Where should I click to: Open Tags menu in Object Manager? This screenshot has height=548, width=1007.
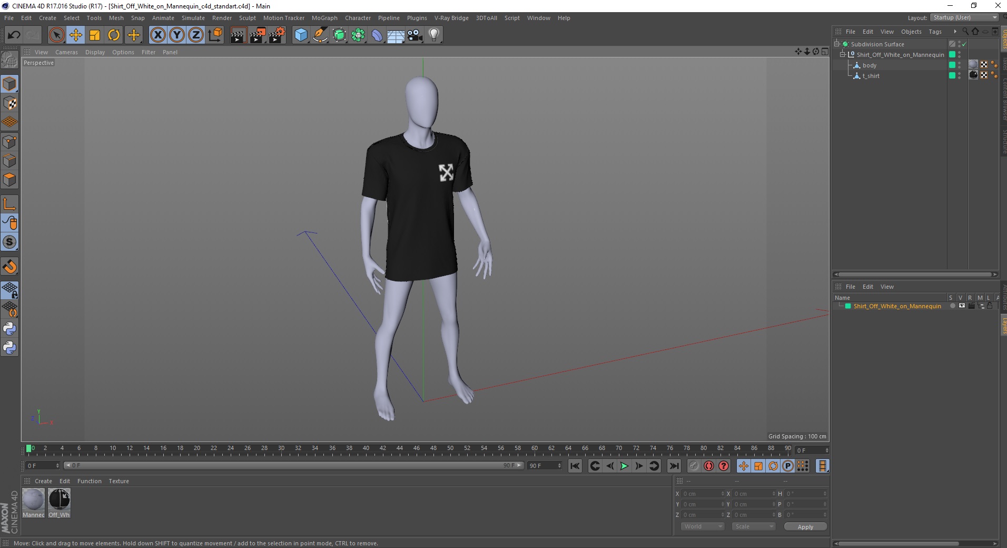[x=935, y=32]
